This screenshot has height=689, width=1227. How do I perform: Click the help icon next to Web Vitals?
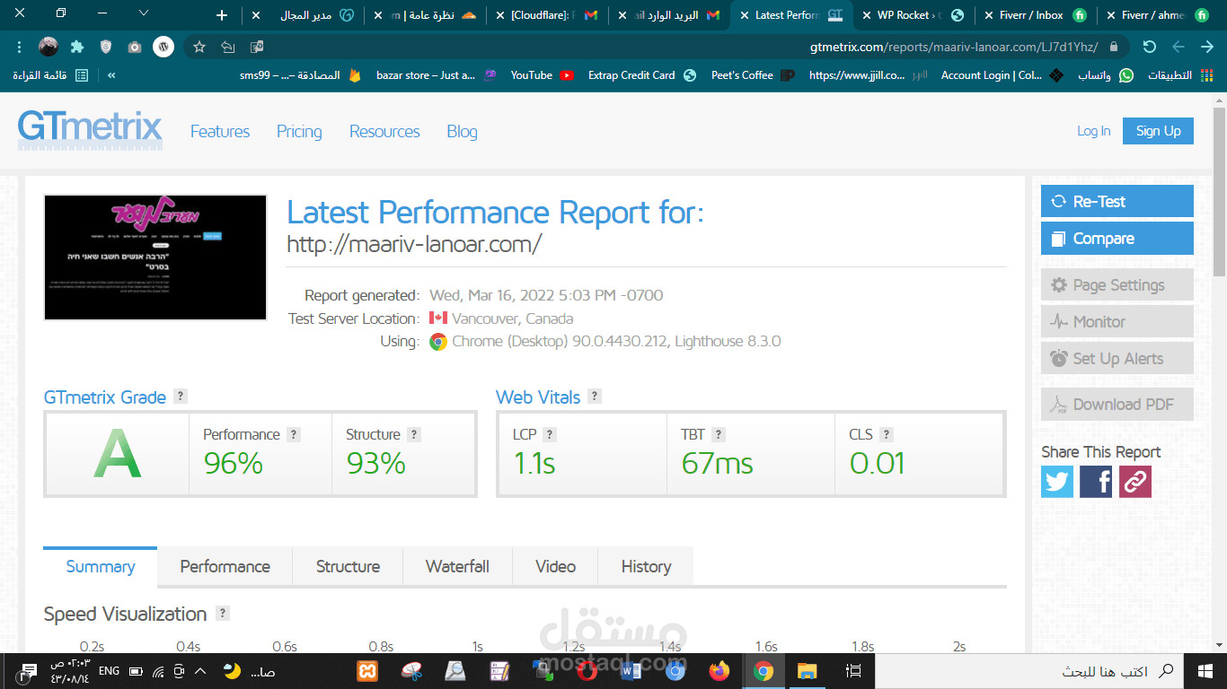tap(595, 397)
